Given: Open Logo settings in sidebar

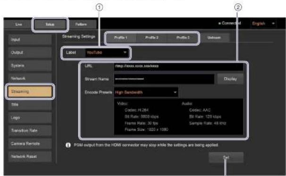Looking at the screenshot, I should [x=30, y=117].
